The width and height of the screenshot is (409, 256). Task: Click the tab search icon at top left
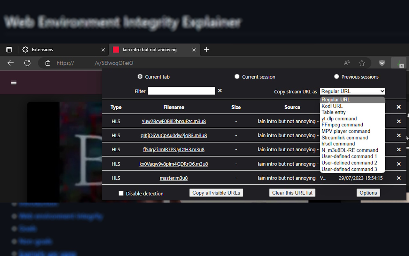click(9, 49)
